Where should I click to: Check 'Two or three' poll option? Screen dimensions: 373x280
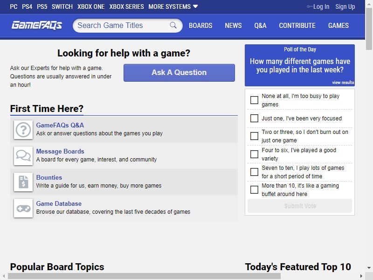(254, 136)
